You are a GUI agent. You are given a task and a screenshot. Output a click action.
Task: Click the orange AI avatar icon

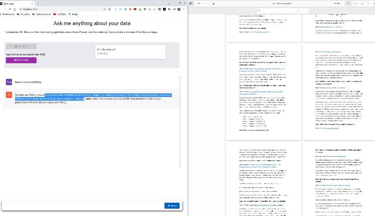click(9, 95)
